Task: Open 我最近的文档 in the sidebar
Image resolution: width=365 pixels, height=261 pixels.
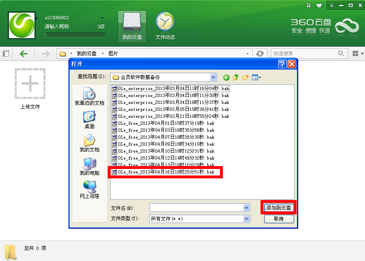Action: (x=89, y=97)
